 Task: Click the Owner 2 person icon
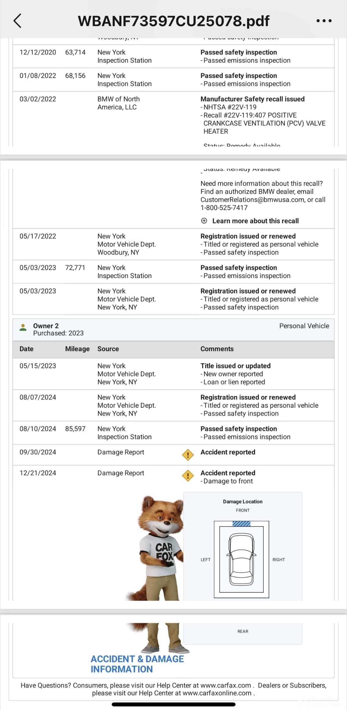point(23,328)
